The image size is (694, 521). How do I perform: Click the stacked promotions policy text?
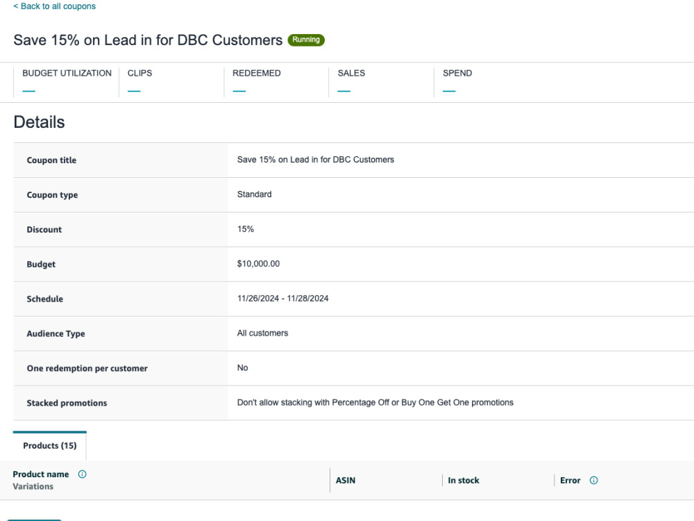375,402
